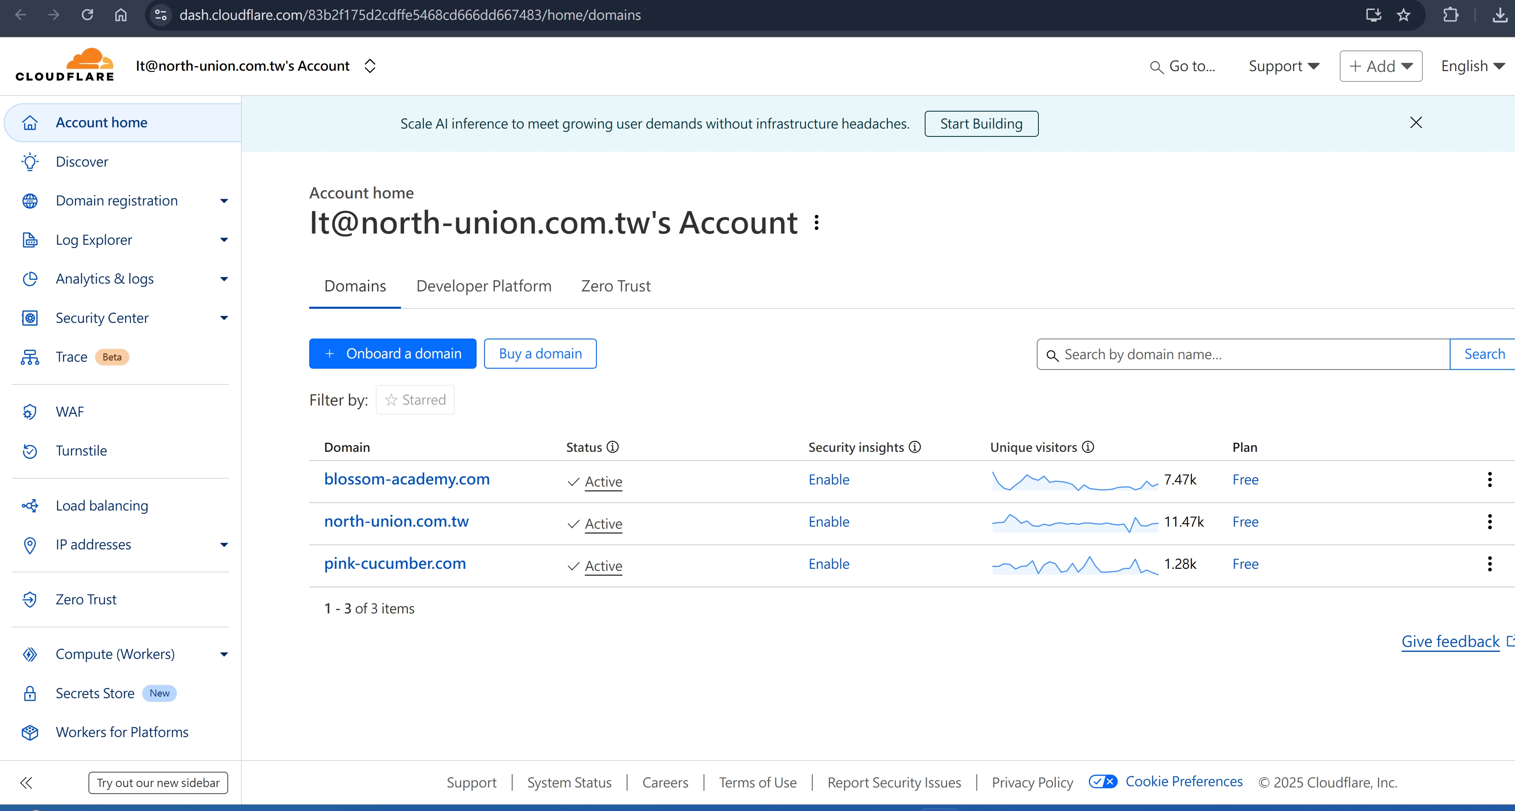1515x811 pixels.
Task: Open WAF in the sidebar
Action: click(x=70, y=412)
